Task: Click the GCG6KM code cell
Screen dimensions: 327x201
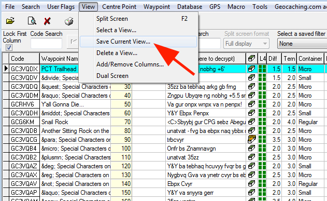Action: pyautogui.click(x=24, y=122)
